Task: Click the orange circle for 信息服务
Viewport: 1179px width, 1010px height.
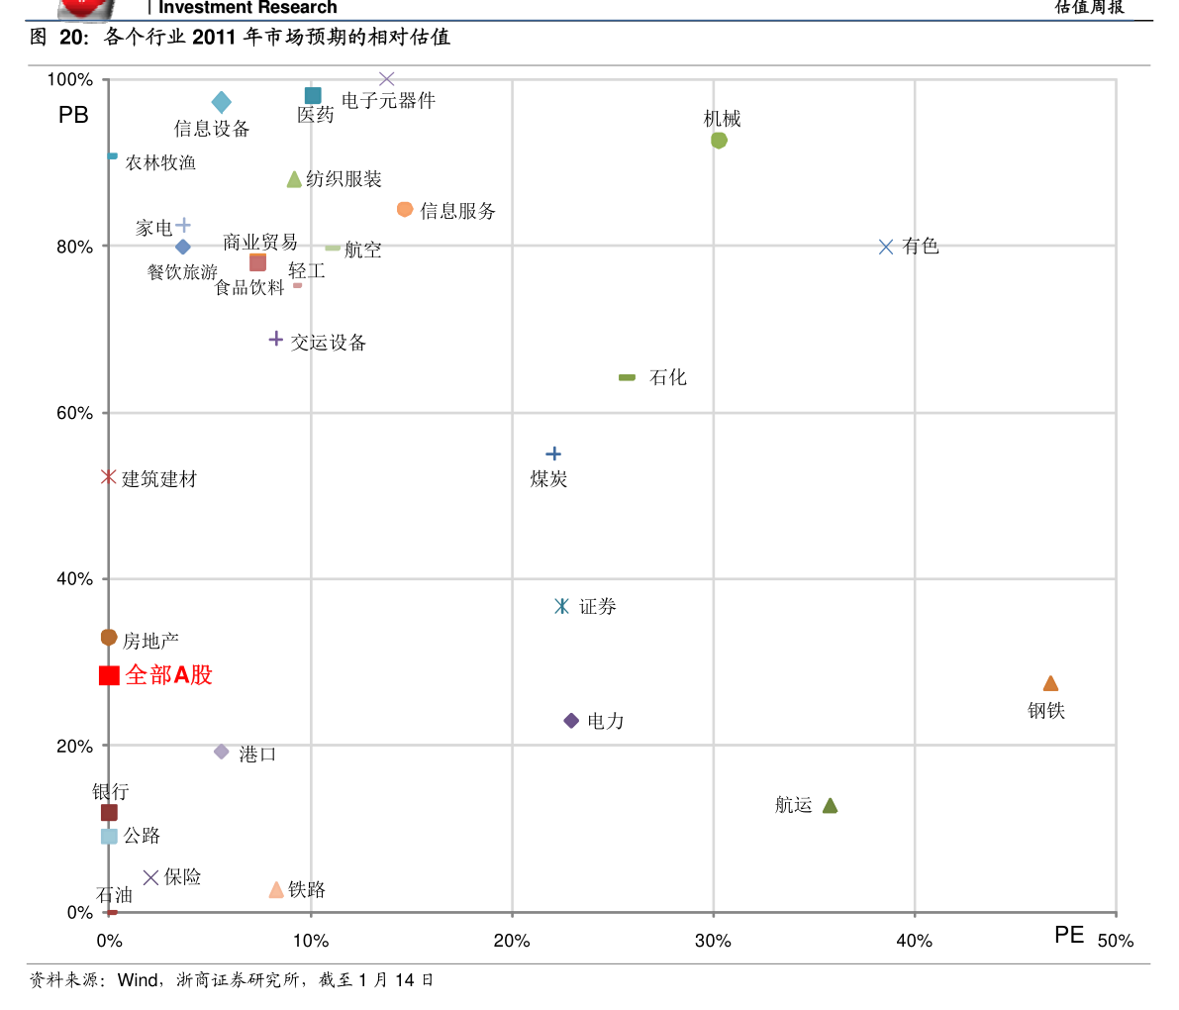Action: 405,209
